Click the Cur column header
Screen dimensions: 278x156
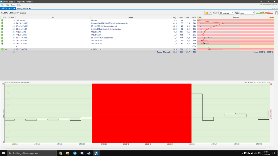187,17
